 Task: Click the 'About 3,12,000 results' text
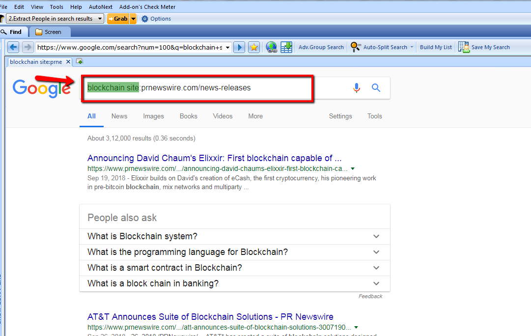tap(141, 138)
